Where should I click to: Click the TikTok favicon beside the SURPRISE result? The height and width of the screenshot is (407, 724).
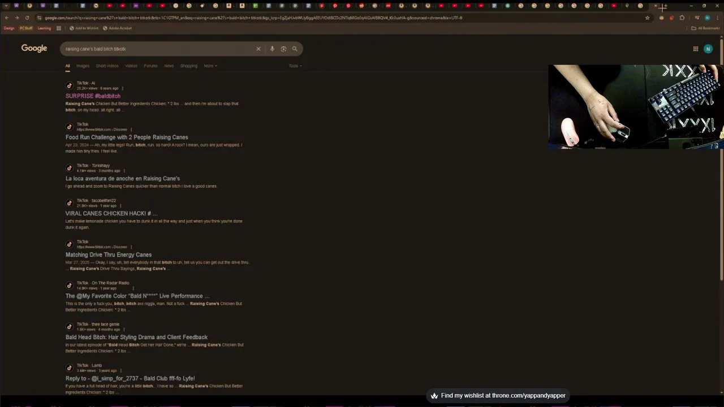pyautogui.click(x=70, y=86)
